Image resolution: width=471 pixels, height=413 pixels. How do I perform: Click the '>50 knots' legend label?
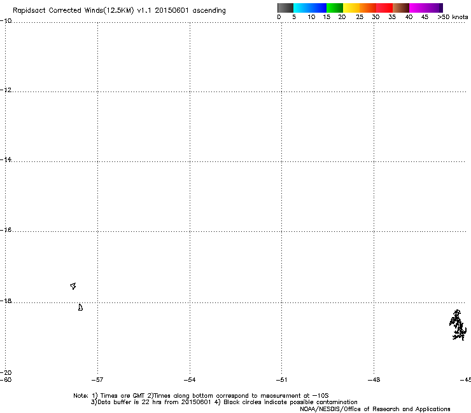click(x=453, y=17)
